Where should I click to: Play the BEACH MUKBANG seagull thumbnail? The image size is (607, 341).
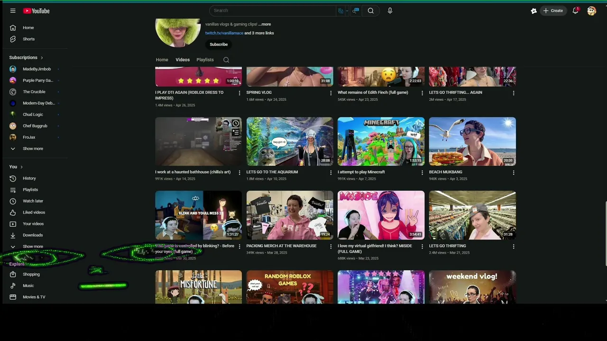tap(472, 142)
